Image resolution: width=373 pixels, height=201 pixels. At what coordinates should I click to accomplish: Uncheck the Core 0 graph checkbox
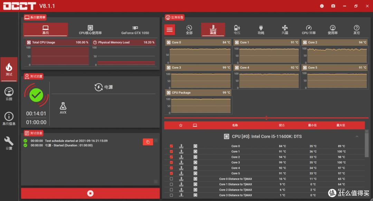click(171, 146)
